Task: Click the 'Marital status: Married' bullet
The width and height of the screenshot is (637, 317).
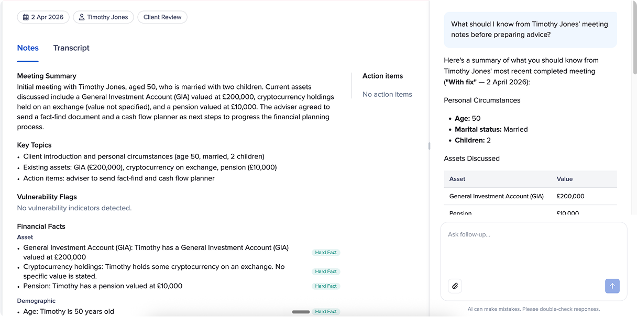Action: [x=491, y=129]
